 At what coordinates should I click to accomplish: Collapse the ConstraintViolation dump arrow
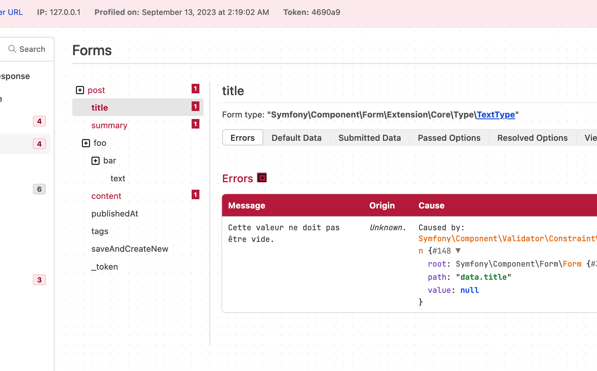458,251
